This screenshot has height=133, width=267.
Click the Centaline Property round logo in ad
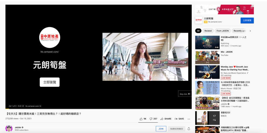[x=50, y=37]
